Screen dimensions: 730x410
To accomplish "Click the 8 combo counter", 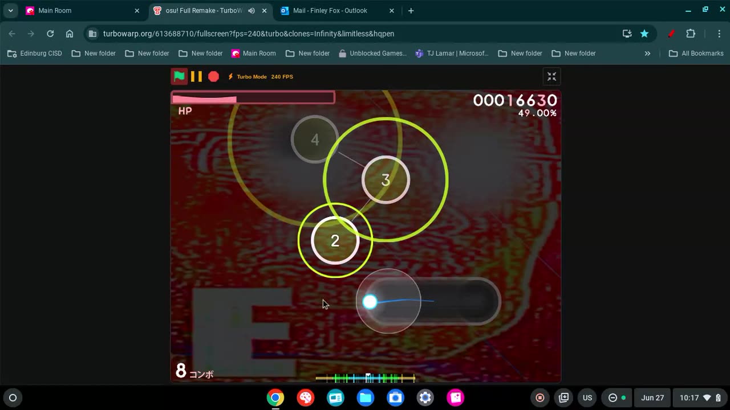I will (x=194, y=372).
